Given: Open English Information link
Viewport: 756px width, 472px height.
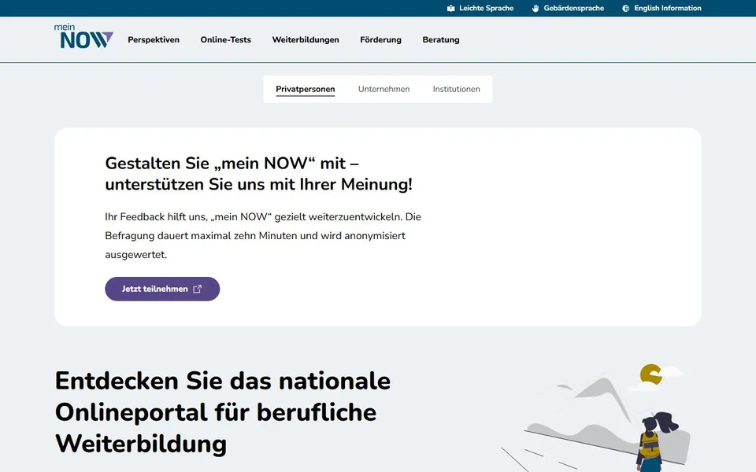Looking at the screenshot, I should click(661, 8).
